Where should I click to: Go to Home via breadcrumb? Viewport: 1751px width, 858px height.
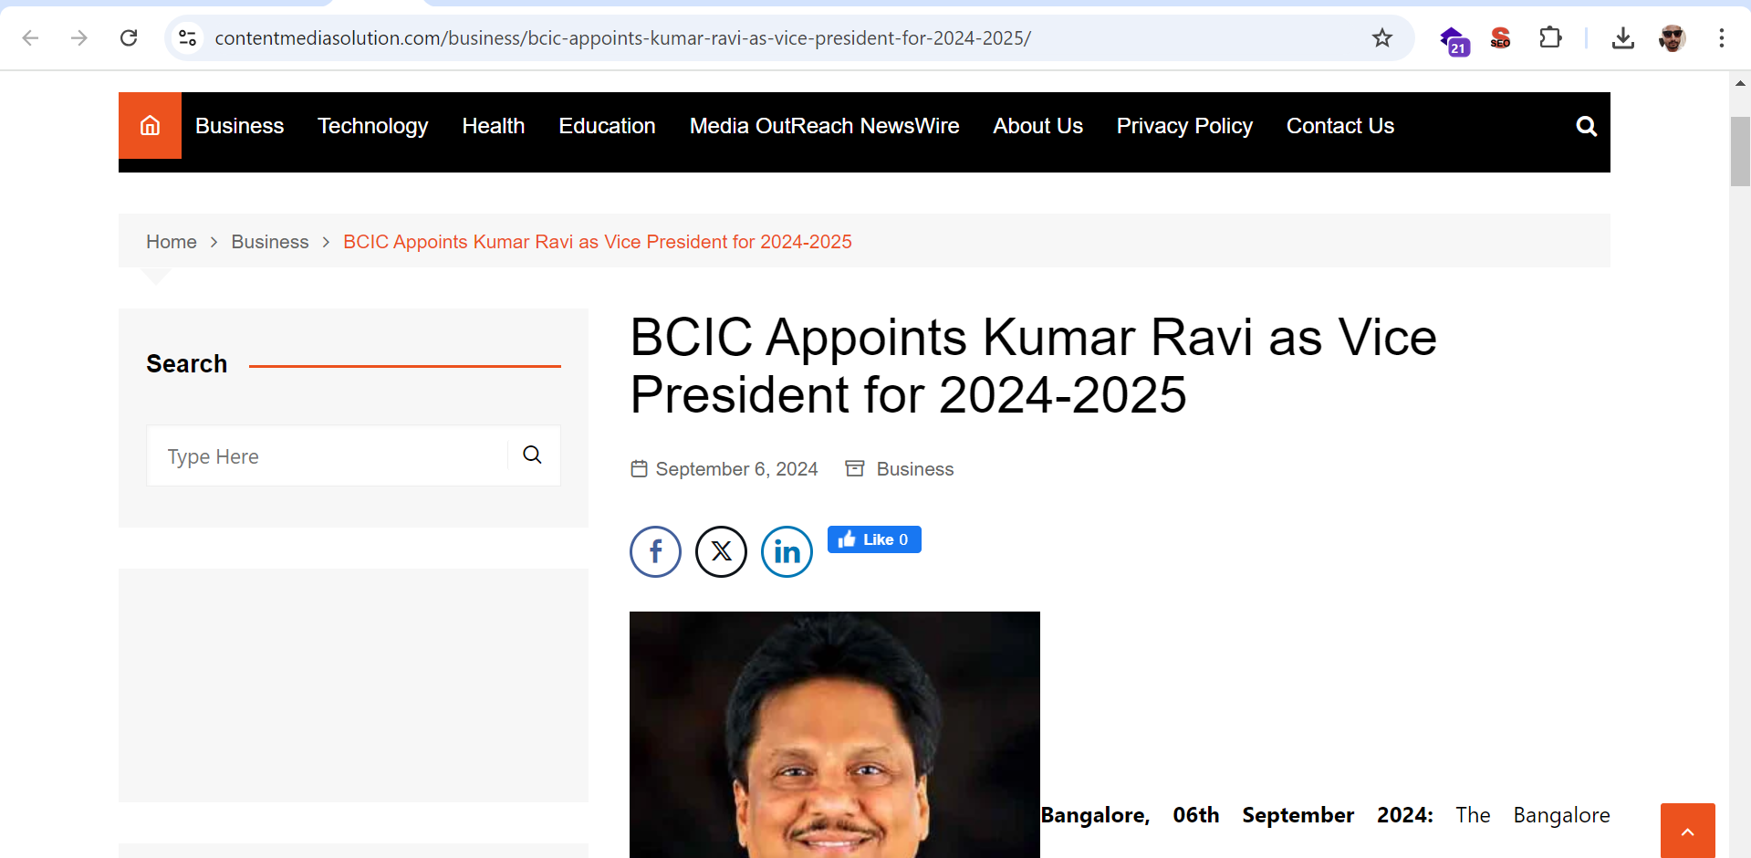click(172, 242)
